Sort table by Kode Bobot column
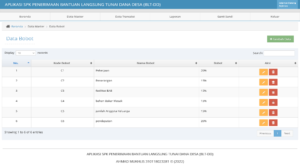The width and height of the screenshot is (300, 168). (x=62, y=63)
